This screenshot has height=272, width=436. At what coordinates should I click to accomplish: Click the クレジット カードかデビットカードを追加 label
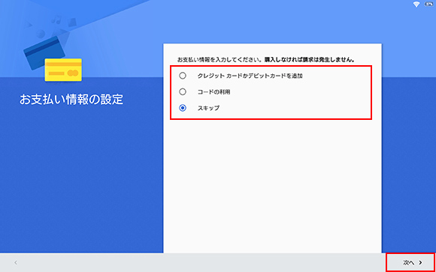[250, 76]
